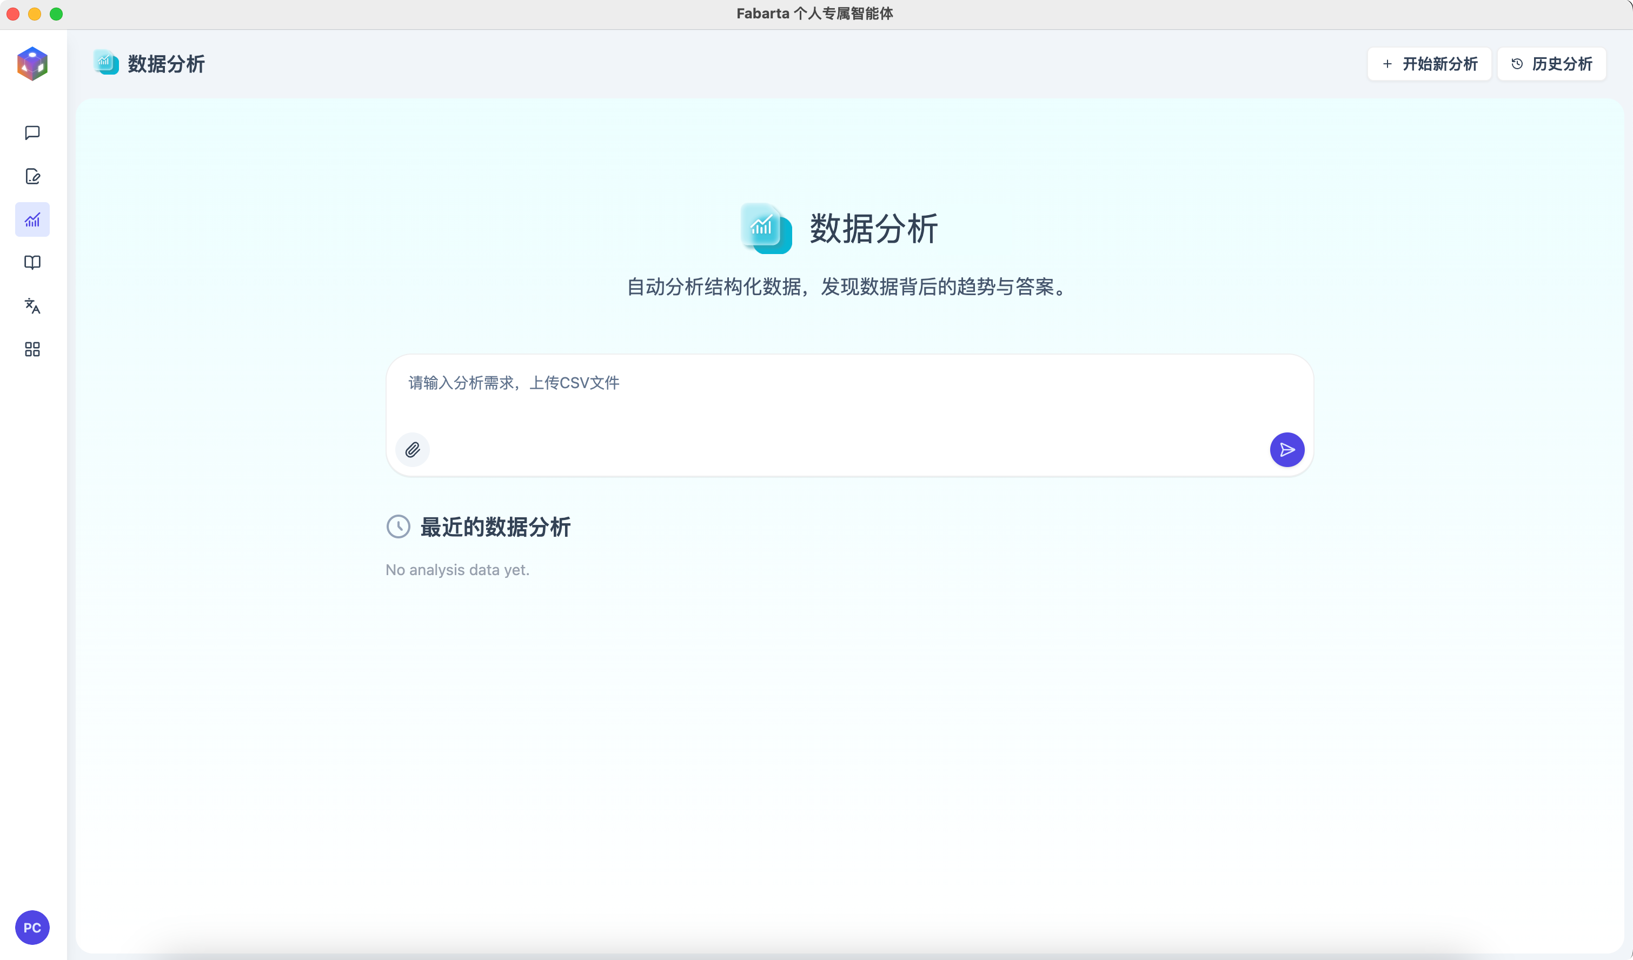Click the 'No analysis data yet.' text
Image resolution: width=1633 pixels, height=960 pixels.
coord(457,570)
